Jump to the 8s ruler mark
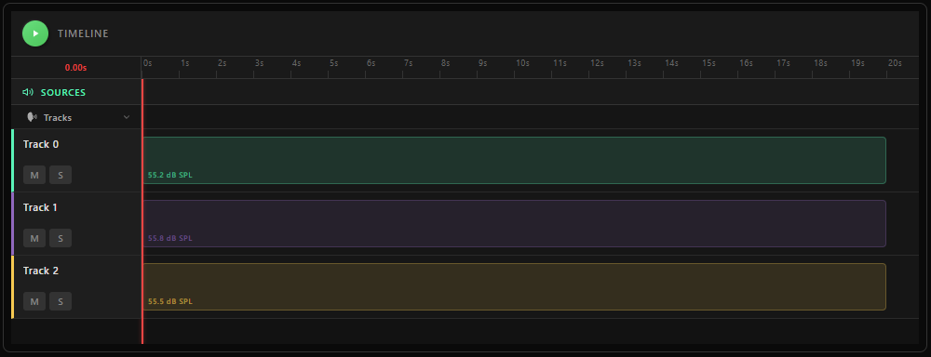This screenshot has width=931, height=357. tap(445, 63)
